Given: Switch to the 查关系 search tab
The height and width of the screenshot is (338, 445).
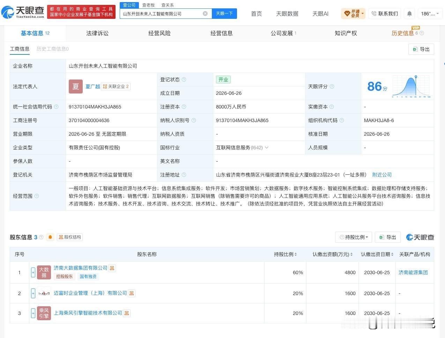Looking at the screenshot, I should click(x=168, y=5).
